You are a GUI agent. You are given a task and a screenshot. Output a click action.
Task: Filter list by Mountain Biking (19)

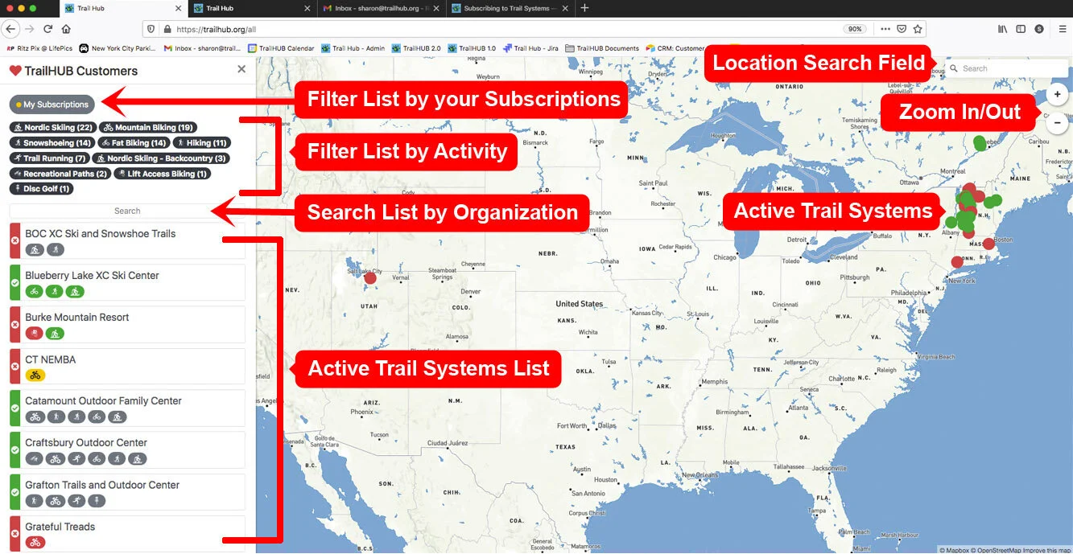[149, 127]
